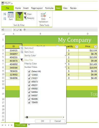This screenshot has height=128, width=99.
Task: Click Clear filter in ribbon
Action: coord(28,14)
